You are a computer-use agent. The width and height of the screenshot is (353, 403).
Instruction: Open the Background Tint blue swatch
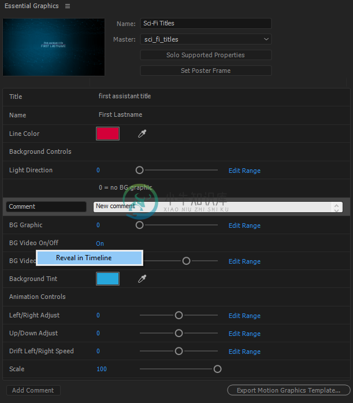tap(107, 279)
